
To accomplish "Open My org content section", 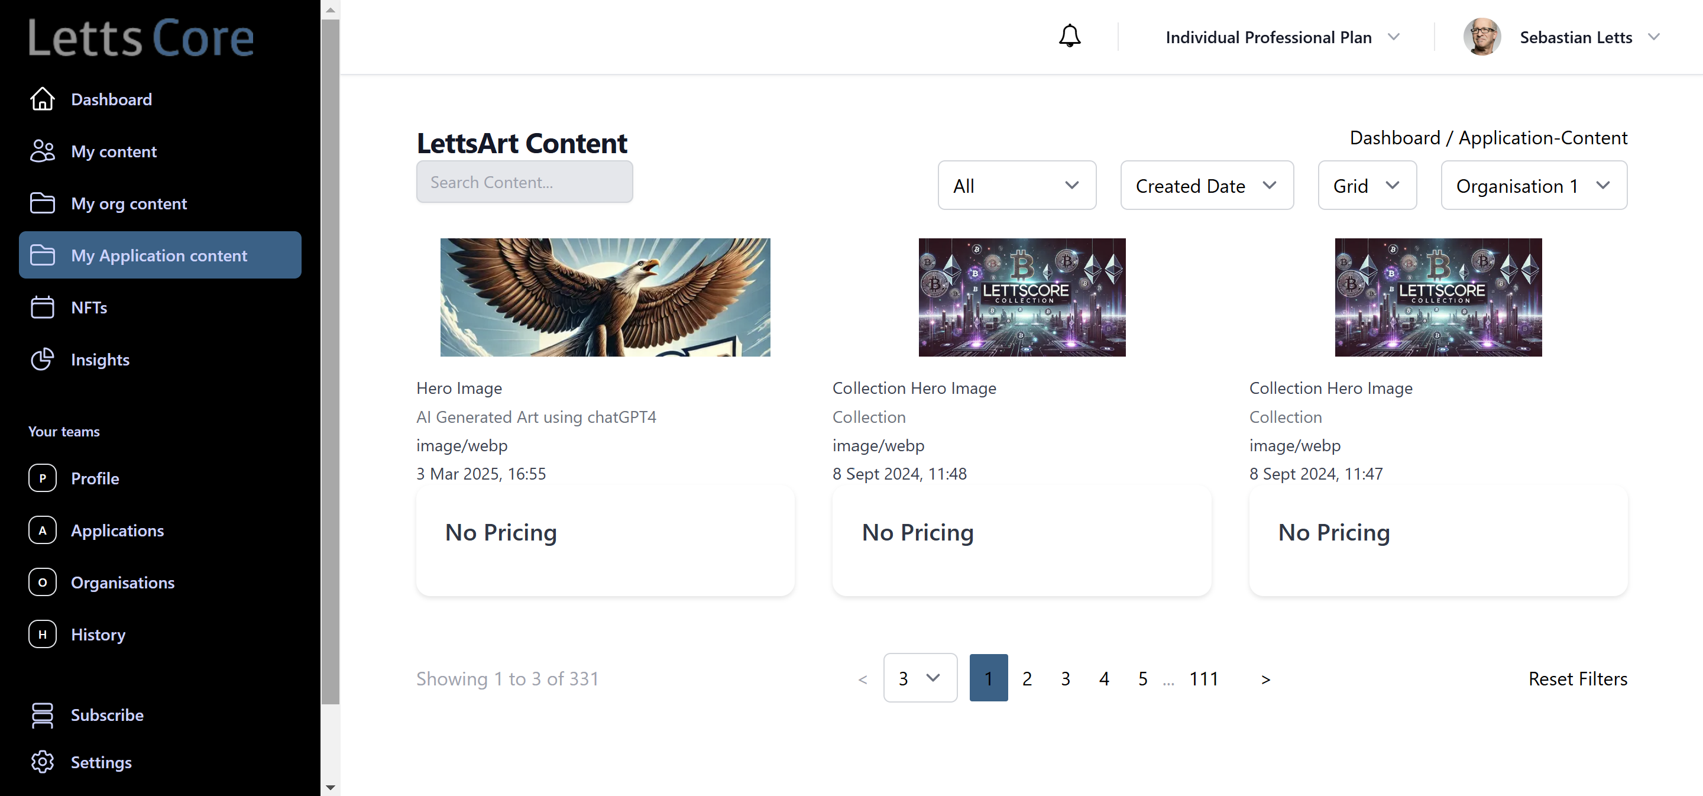I will click(160, 203).
